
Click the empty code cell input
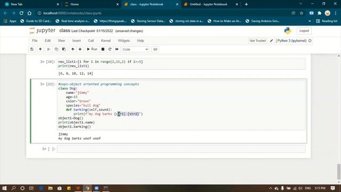(181, 149)
